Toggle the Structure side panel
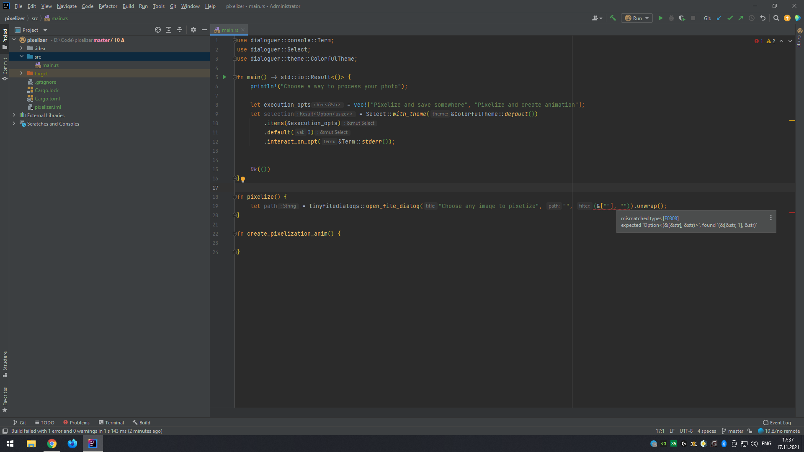Screen dimensions: 804x452 [x=5, y=364]
